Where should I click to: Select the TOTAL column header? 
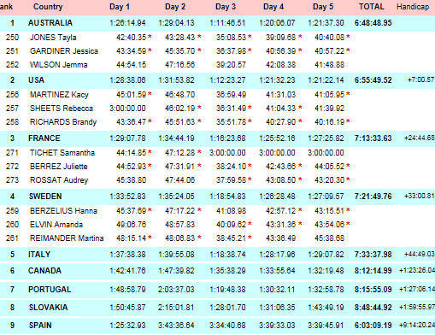371,7
